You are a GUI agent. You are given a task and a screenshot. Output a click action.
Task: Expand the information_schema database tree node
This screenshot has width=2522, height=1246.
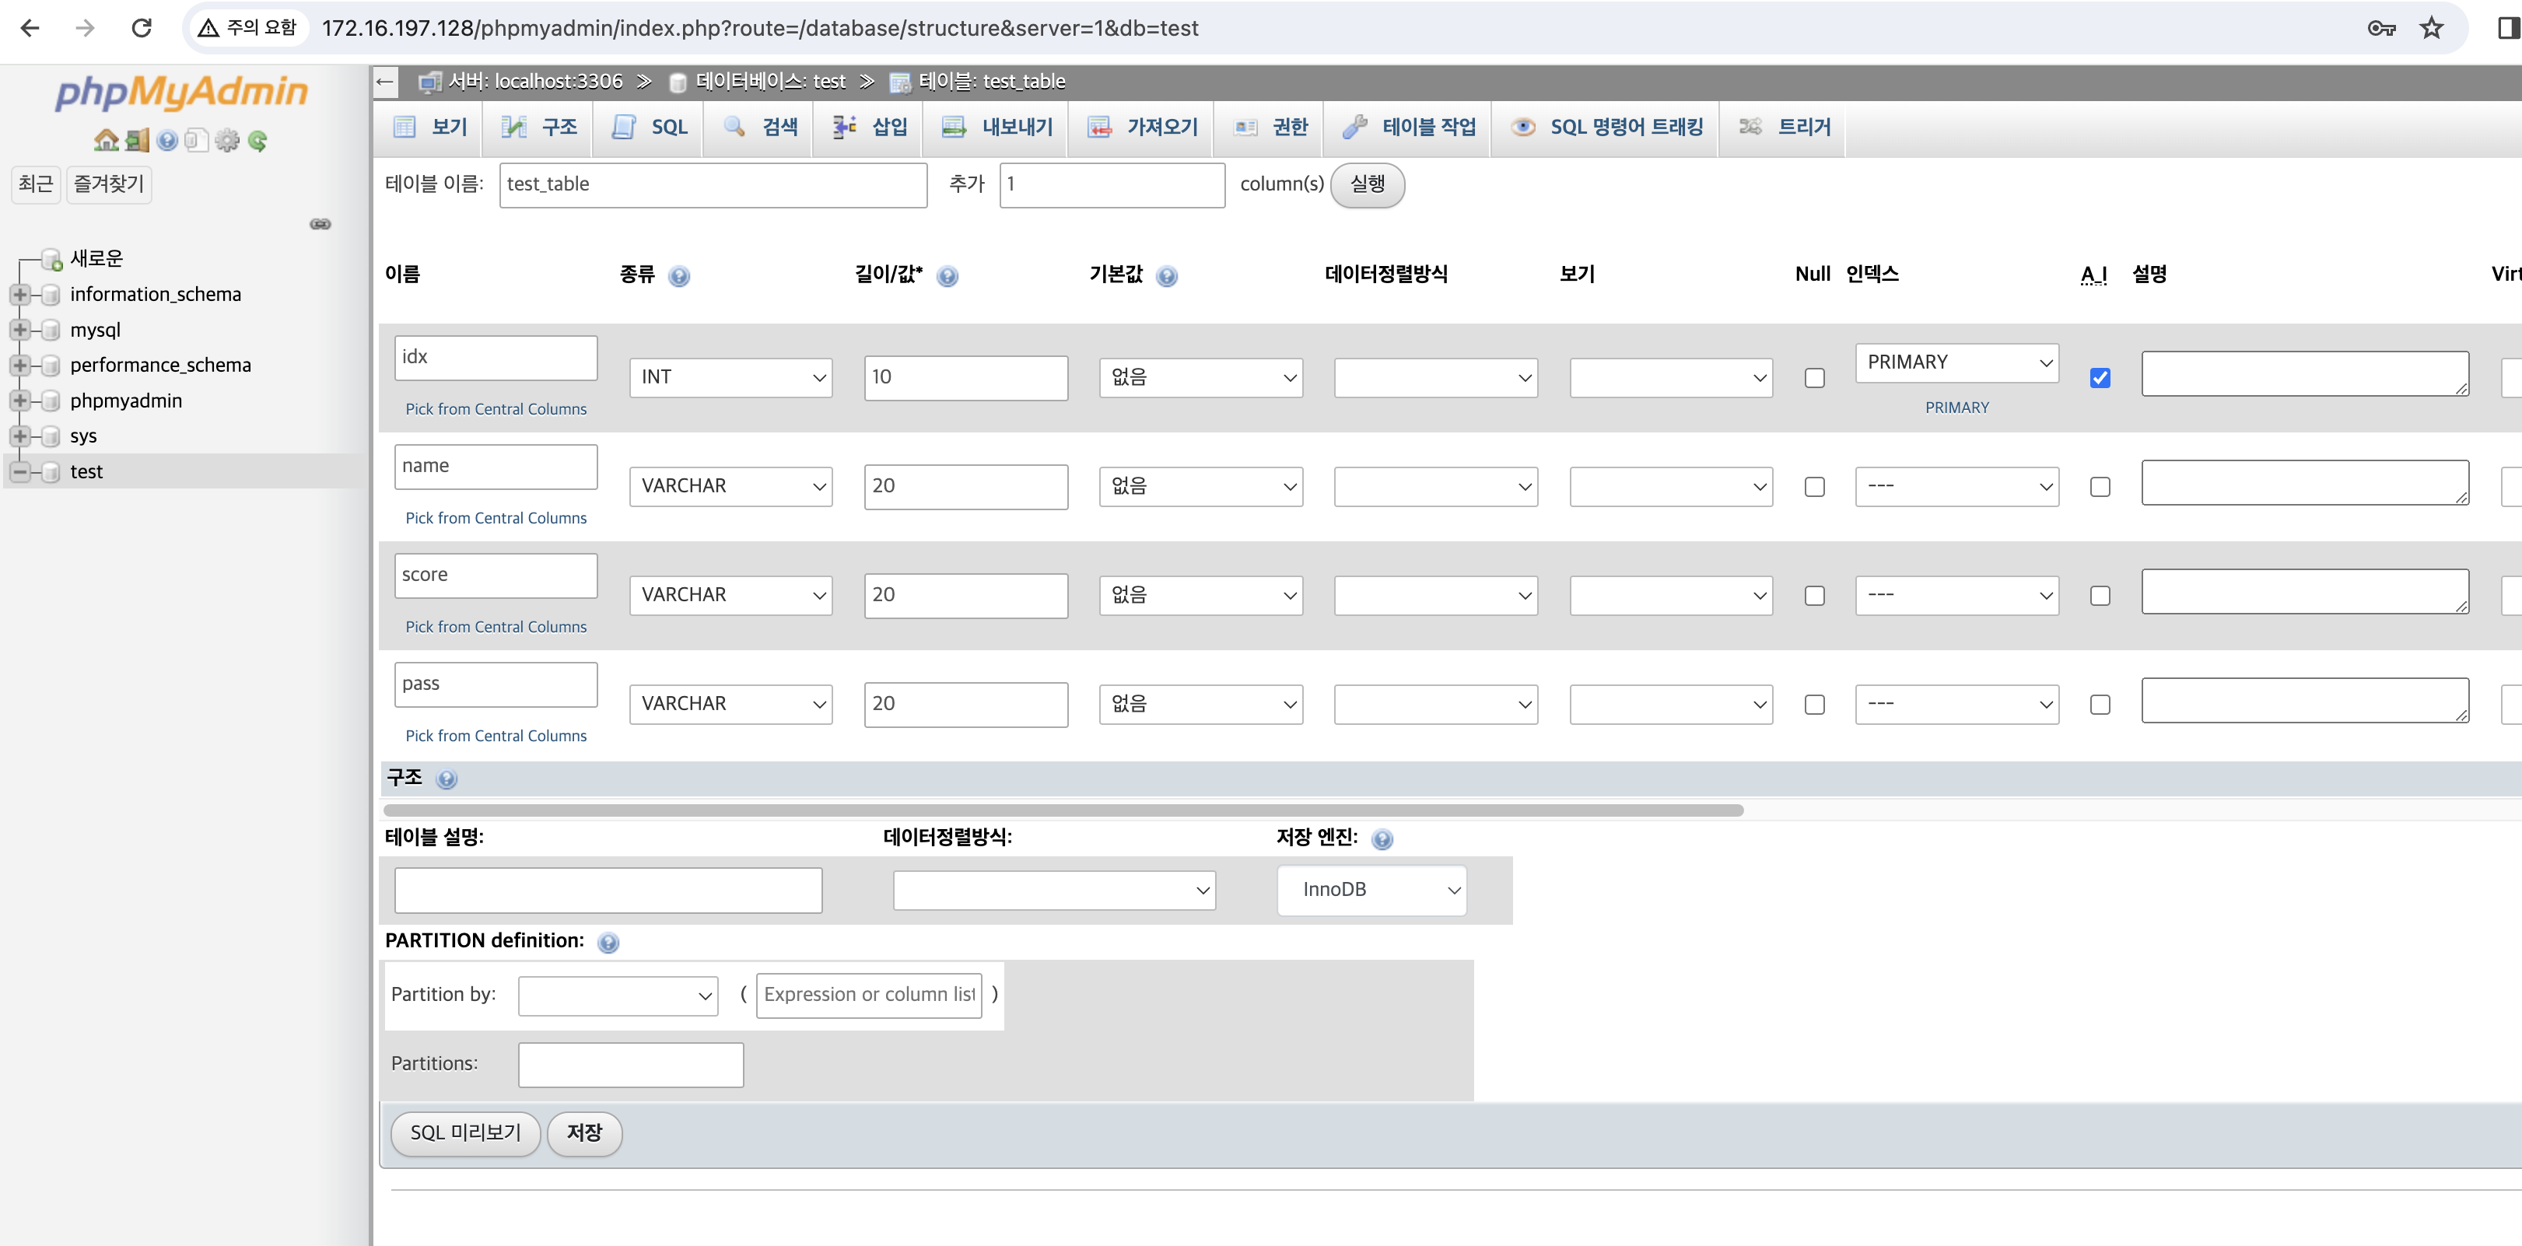pos(19,295)
